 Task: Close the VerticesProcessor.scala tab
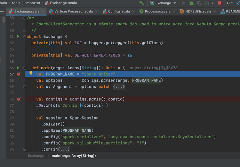point(96,11)
